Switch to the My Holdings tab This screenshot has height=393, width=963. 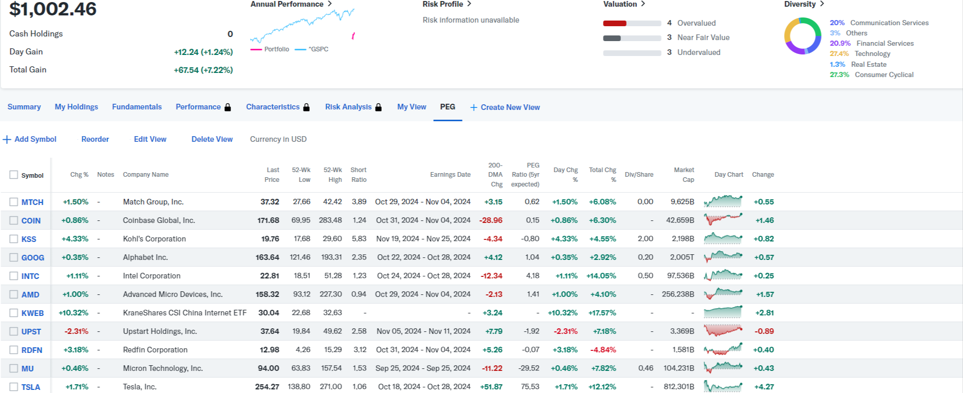click(x=76, y=107)
